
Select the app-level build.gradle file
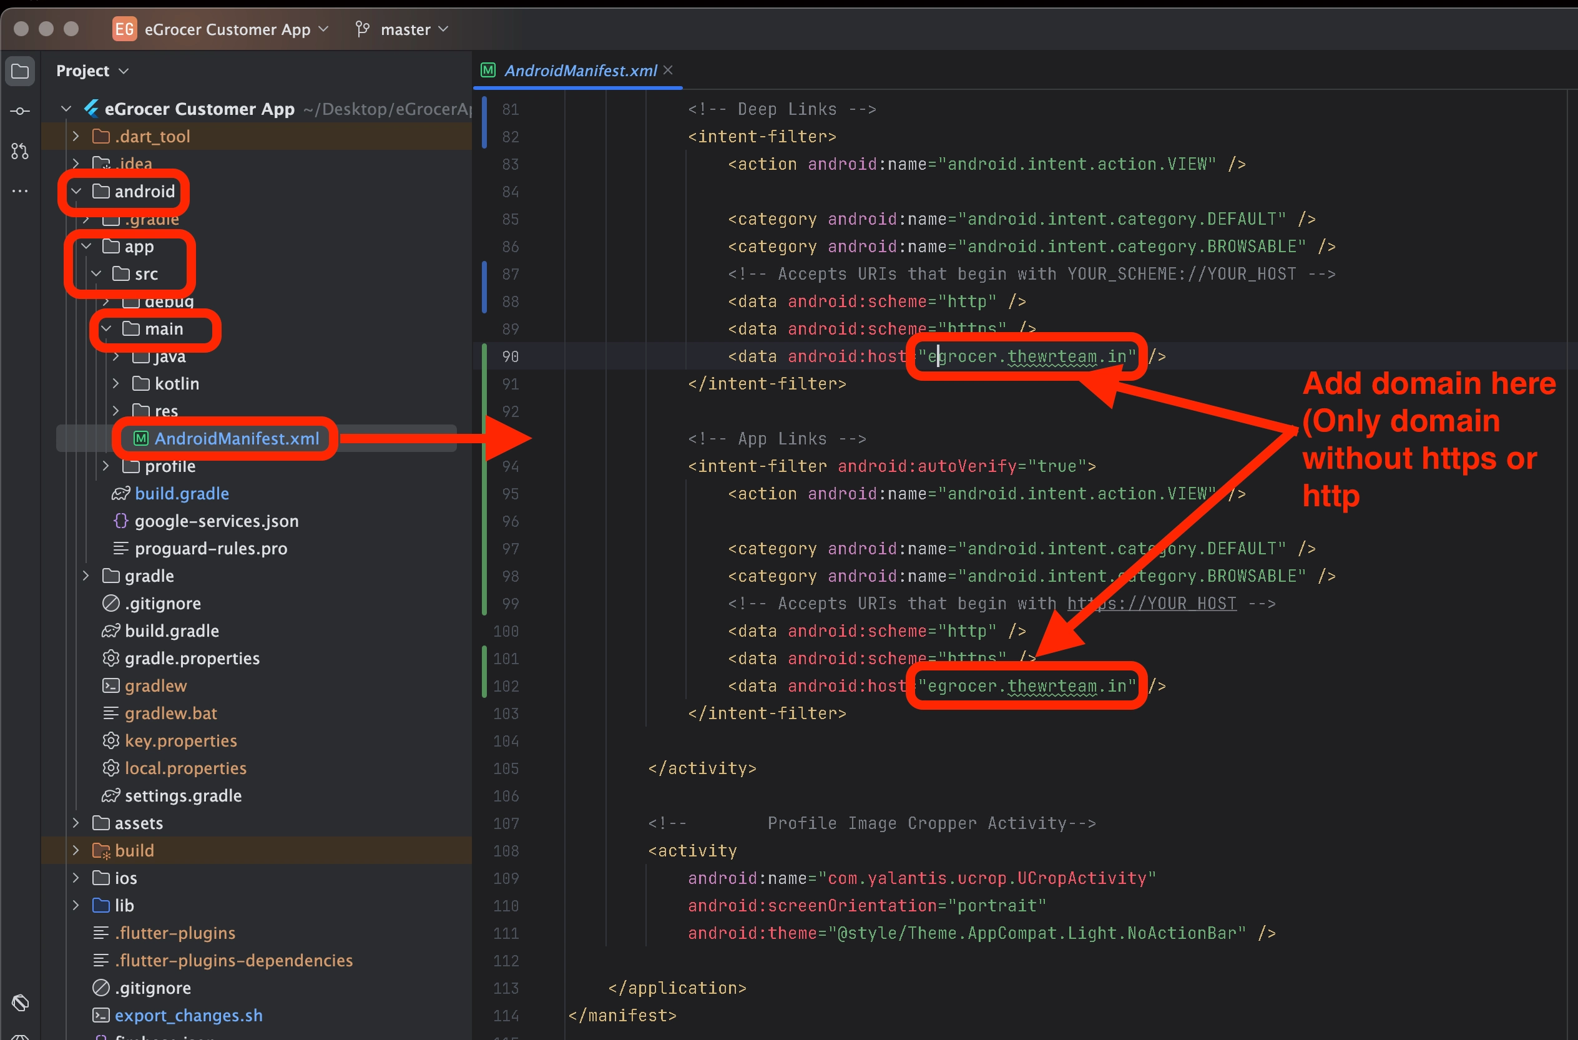[182, 493]
